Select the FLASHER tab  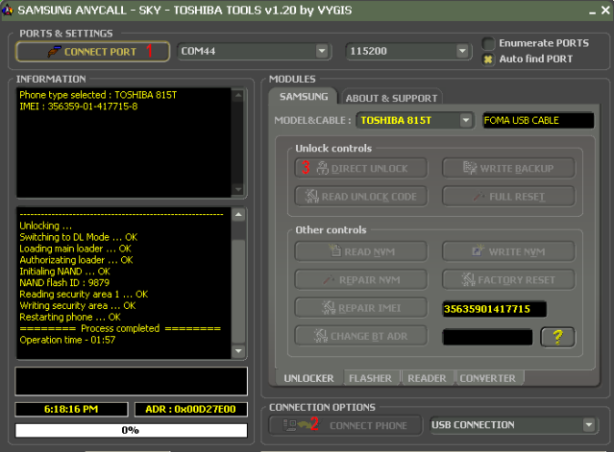370,378
